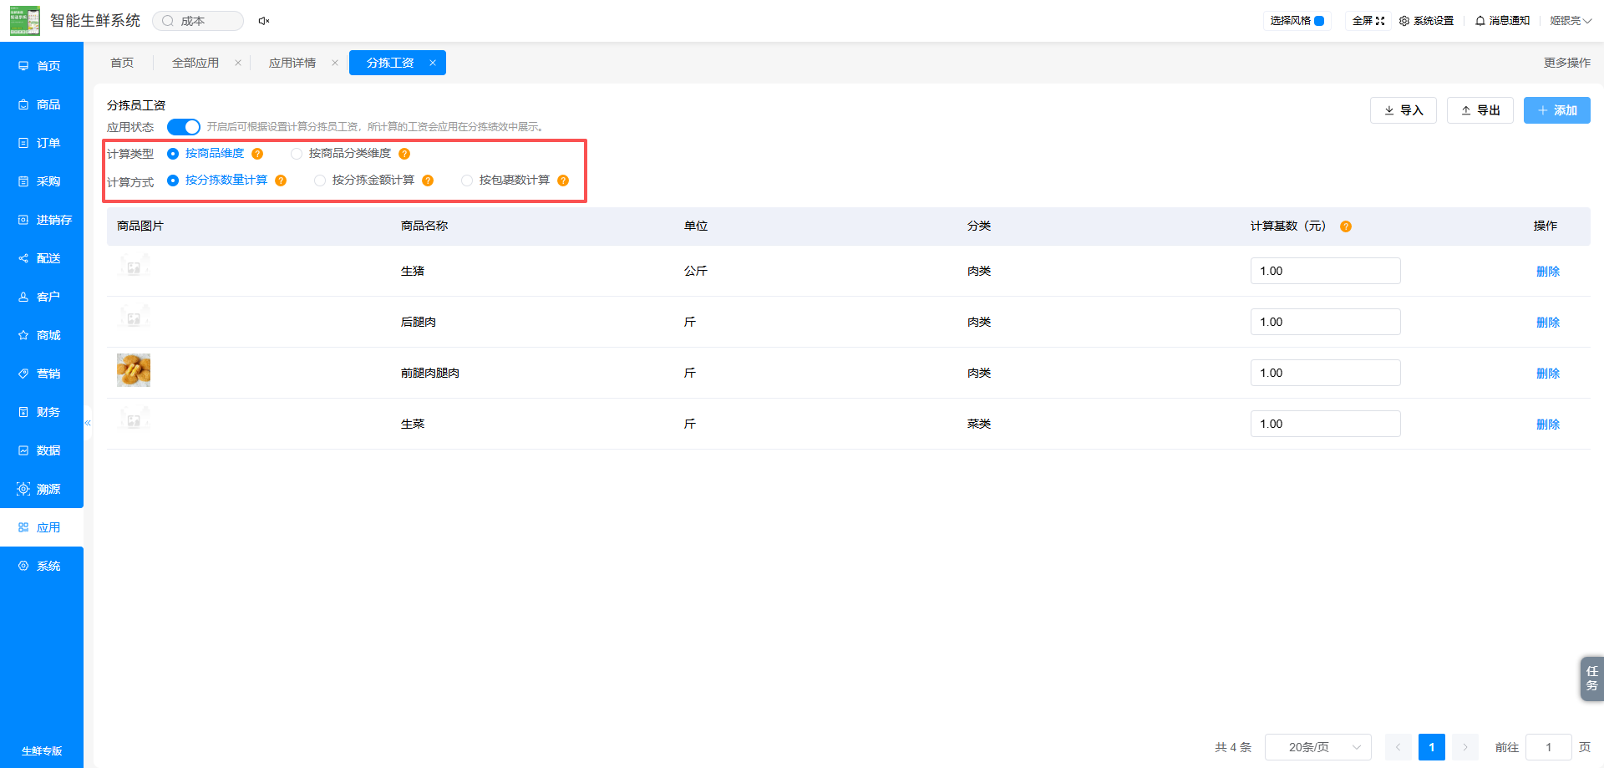Open 商品 in the sidebar

42,104
